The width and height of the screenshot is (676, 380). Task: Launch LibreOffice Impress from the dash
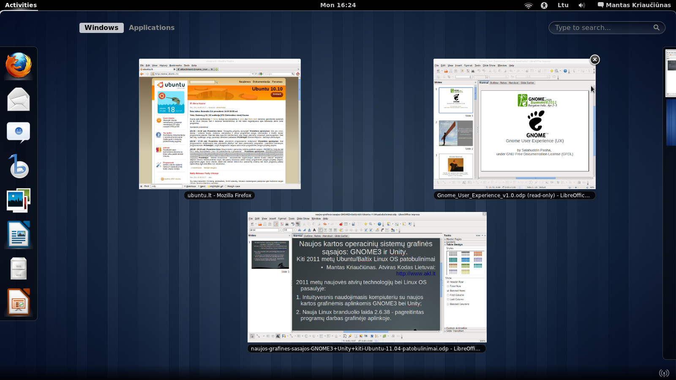[19, 302]
